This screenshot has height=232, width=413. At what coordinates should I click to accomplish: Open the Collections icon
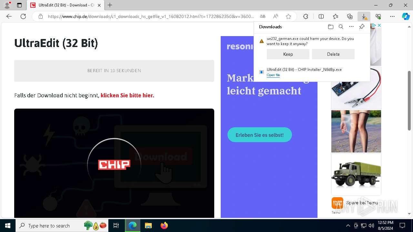350,16
